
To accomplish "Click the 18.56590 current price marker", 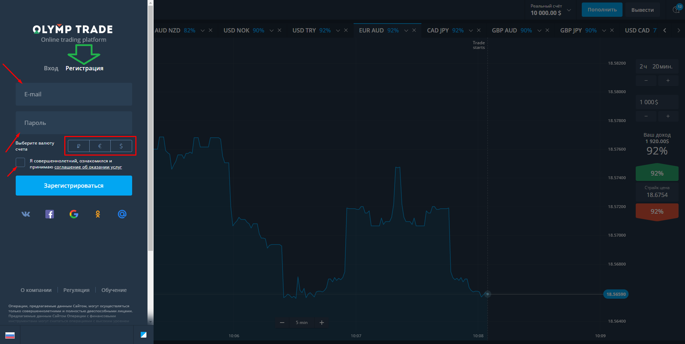I will [616, 294].
